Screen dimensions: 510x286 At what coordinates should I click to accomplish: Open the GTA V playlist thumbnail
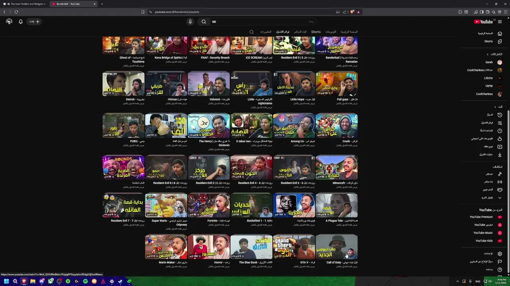pyautogui.click(x=294, y=247)
